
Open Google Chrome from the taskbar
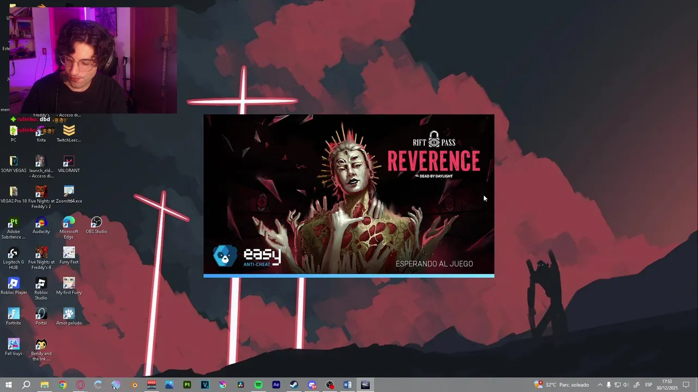63,385
